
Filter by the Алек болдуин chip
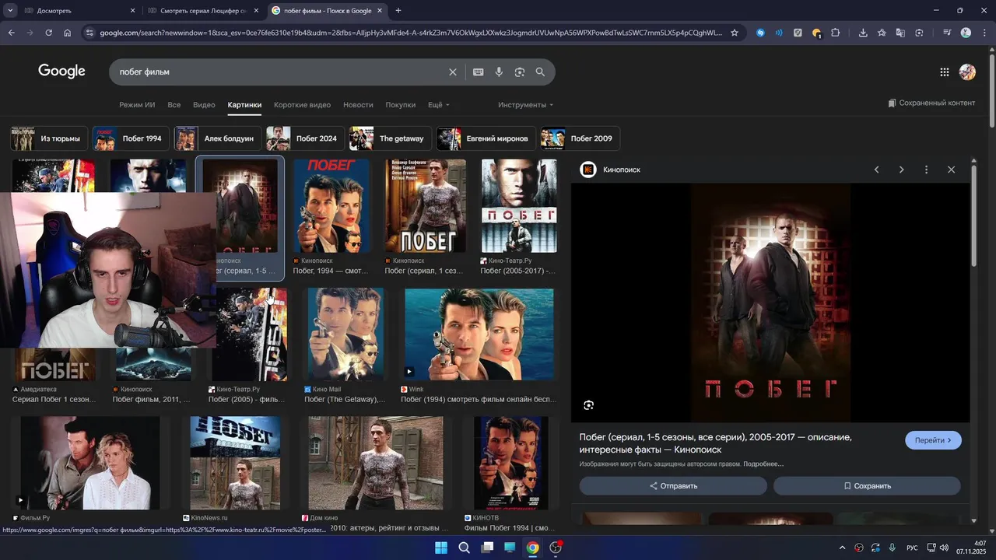[x=218, y=138]
